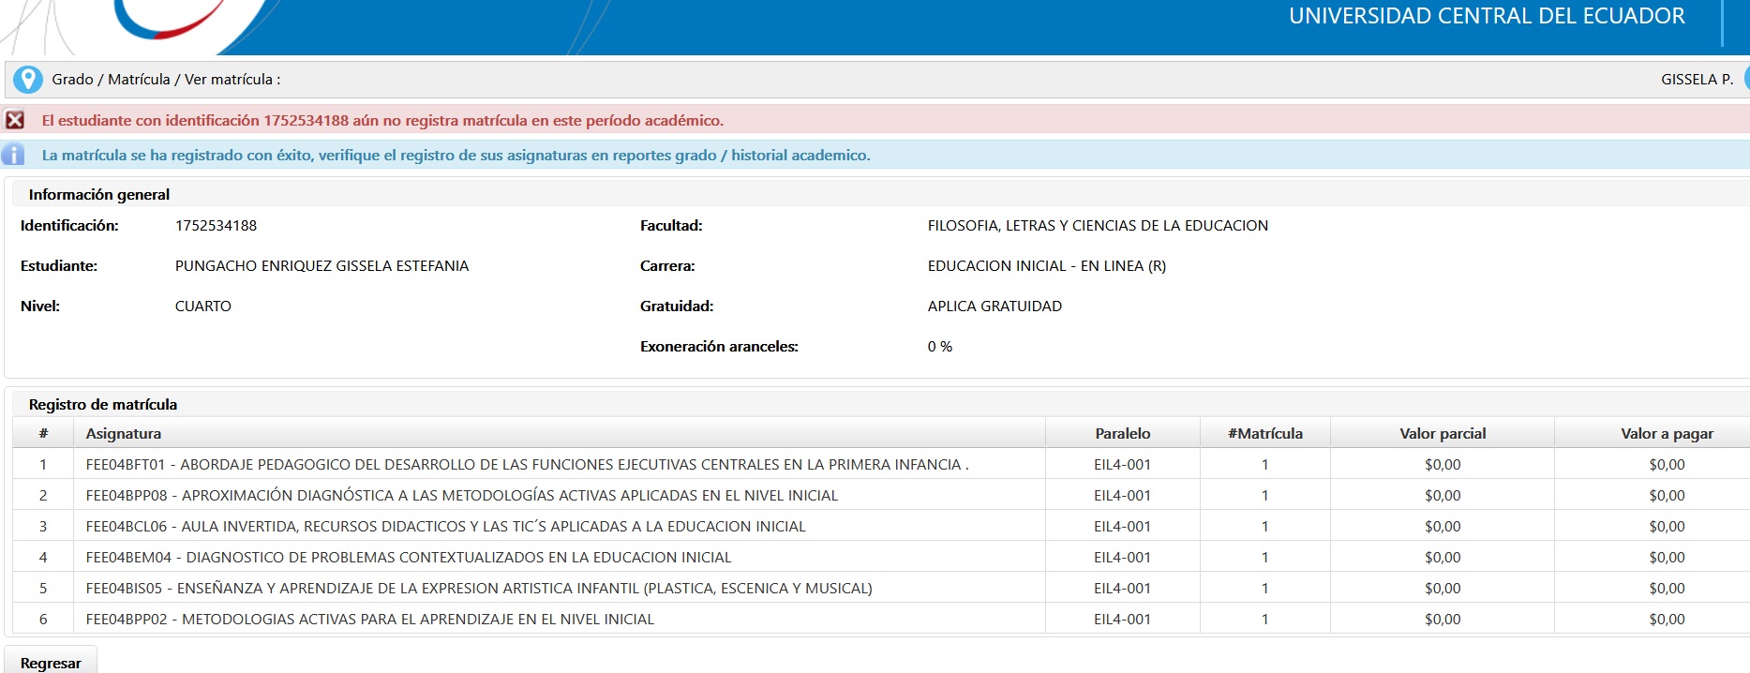Click Valor parcial $0,00 in FEE04BCL06 row
Screen dimensions: 1750x673
pyautogui.click(x=1443, y=526)
